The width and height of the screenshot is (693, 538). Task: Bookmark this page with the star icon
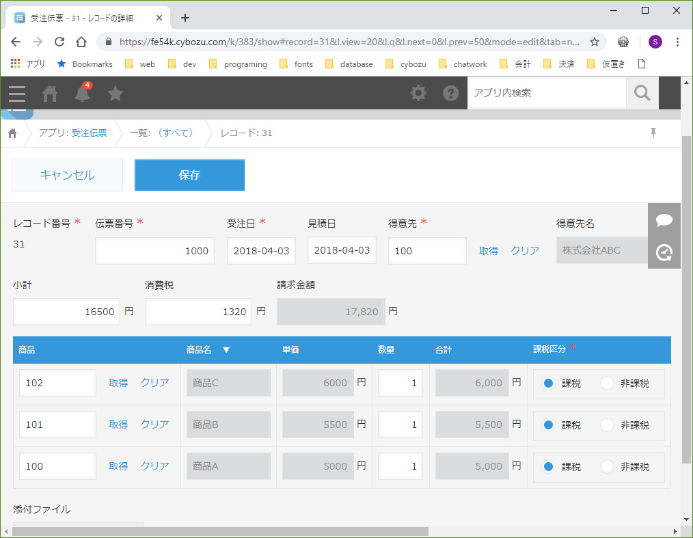click(595, 42)
